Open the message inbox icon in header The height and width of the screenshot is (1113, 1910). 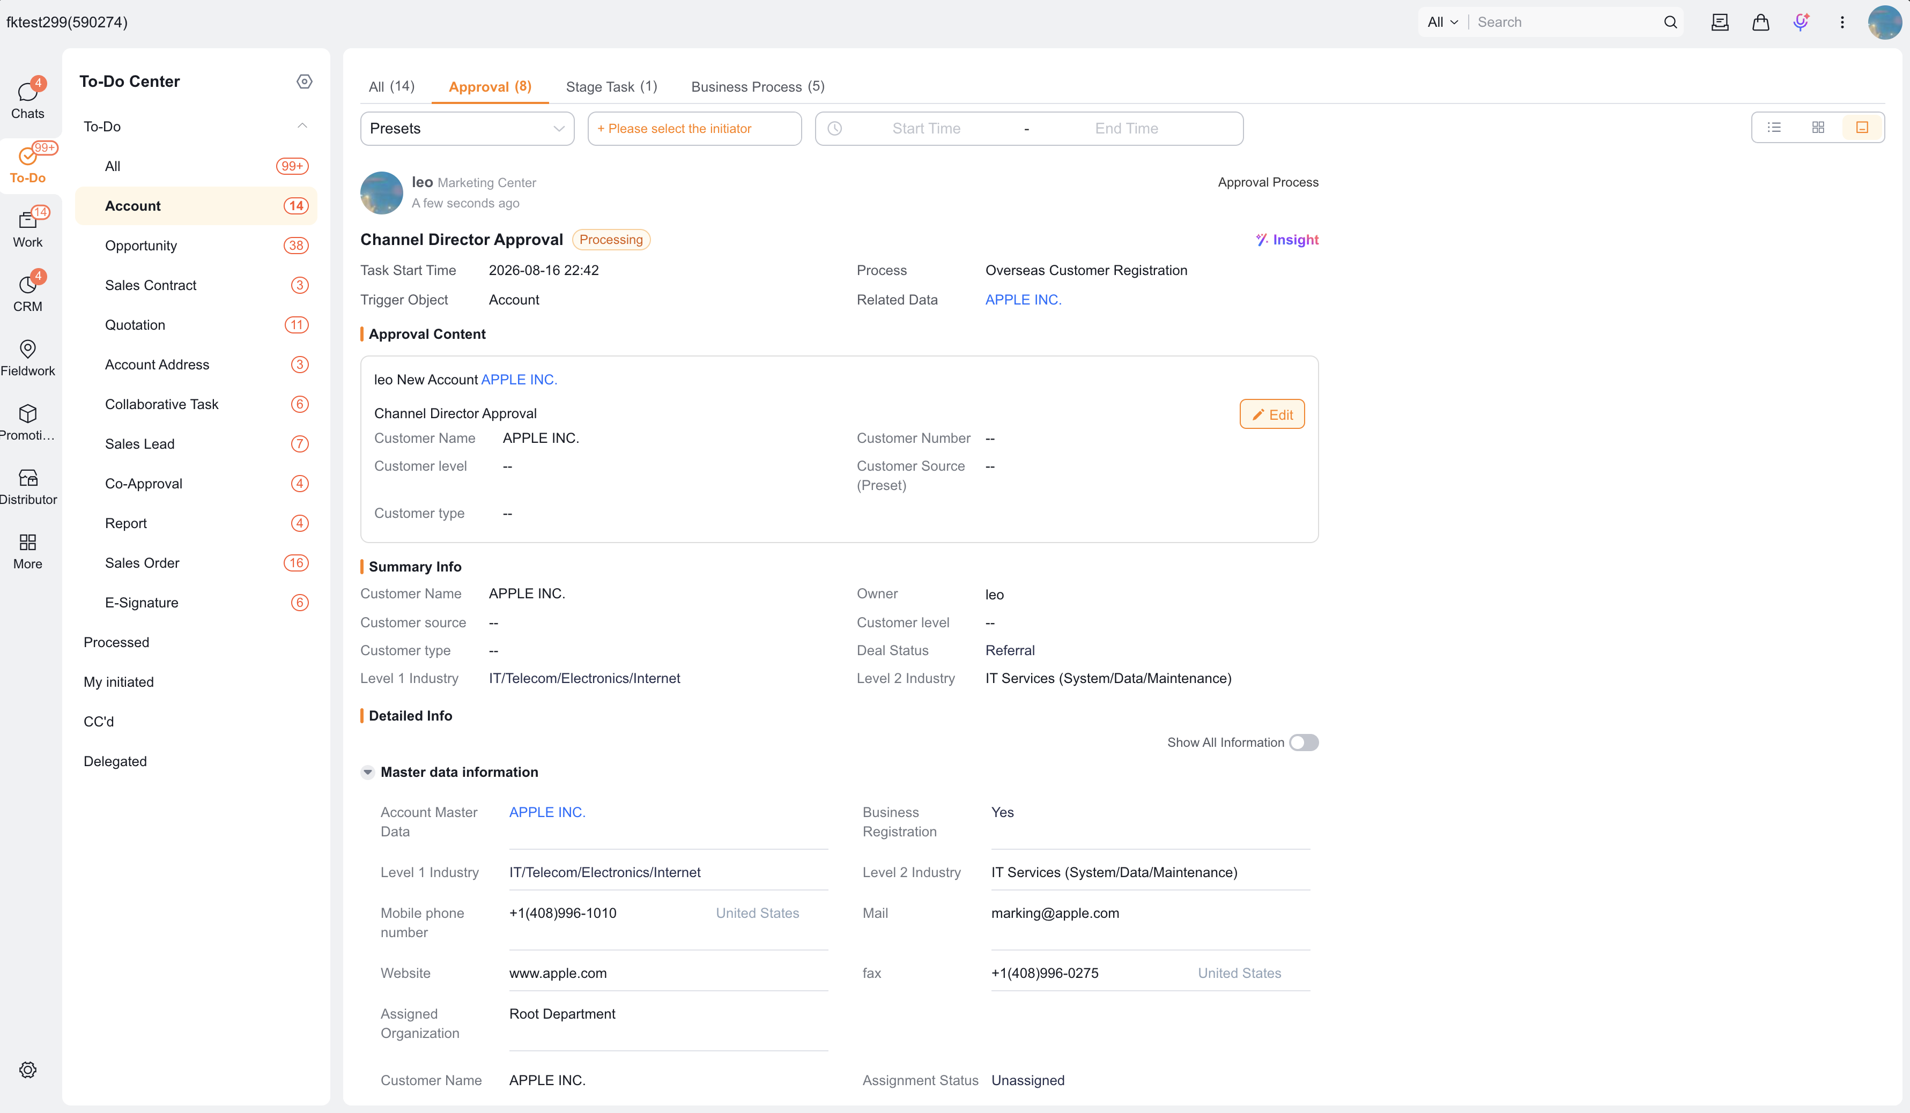pos(1720,22)
